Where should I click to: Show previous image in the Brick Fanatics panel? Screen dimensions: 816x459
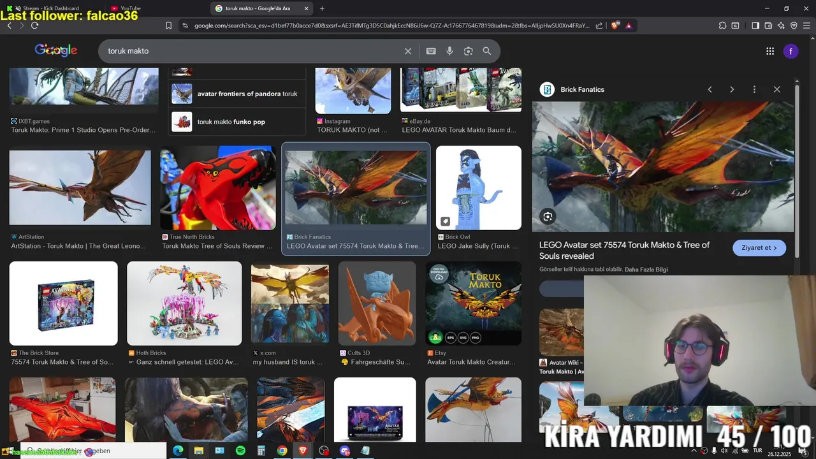coord(710,89)
